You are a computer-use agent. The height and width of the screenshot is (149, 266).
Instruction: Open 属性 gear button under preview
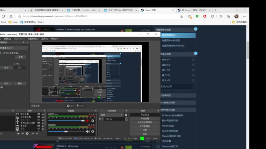point(70,106)
